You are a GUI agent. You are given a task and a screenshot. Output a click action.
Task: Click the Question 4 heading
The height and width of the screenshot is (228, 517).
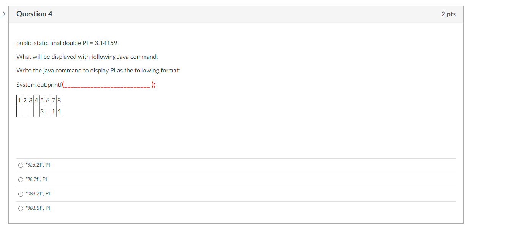(34, 14)
